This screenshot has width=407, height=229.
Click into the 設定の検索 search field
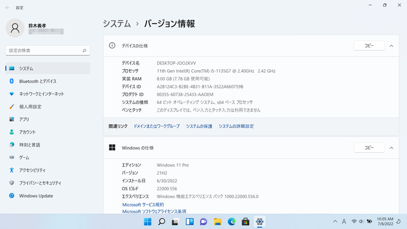[x=48, y=50]
